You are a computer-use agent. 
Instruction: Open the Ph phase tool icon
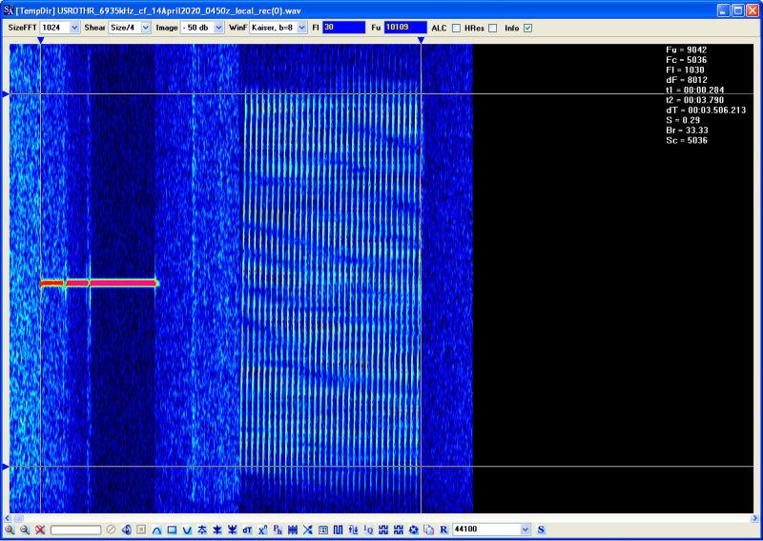(x=278, y=530)
